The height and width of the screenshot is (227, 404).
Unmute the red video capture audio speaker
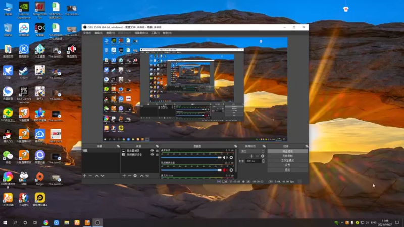click(x=225, y=170)
